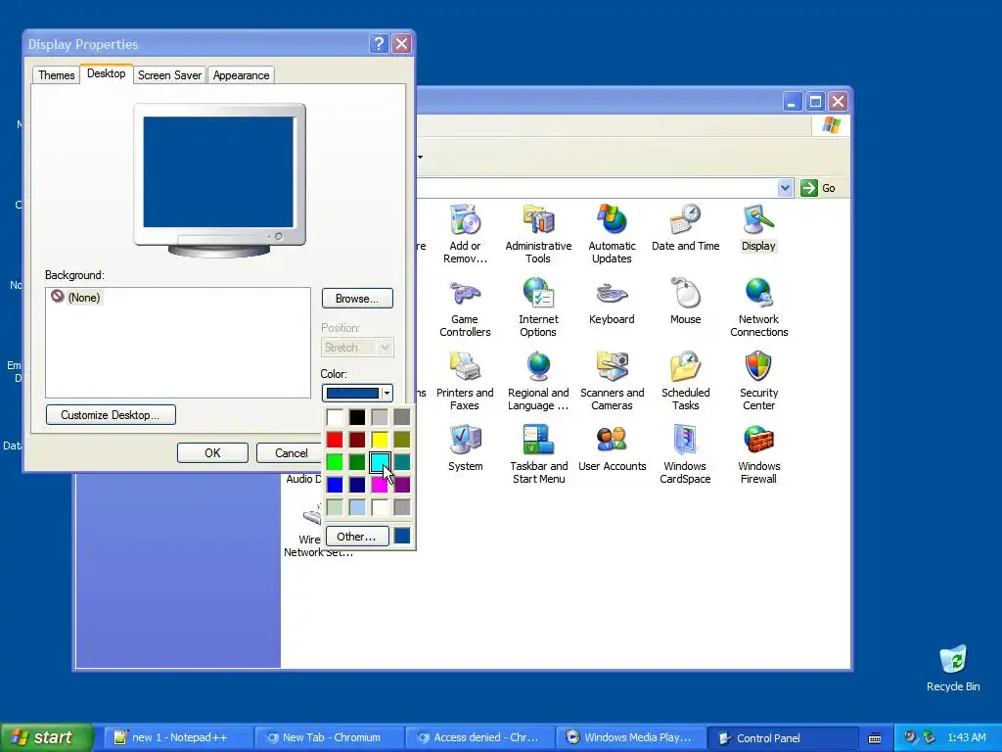Pick the black color swatch
Screen dimensions: 1002x752
357,417
